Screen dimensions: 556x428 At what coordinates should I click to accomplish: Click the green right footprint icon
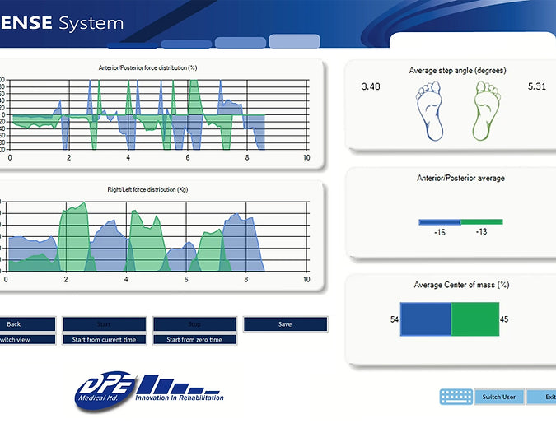[486, 111]
